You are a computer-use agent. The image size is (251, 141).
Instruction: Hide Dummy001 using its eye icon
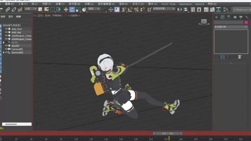tap(6, 53)
